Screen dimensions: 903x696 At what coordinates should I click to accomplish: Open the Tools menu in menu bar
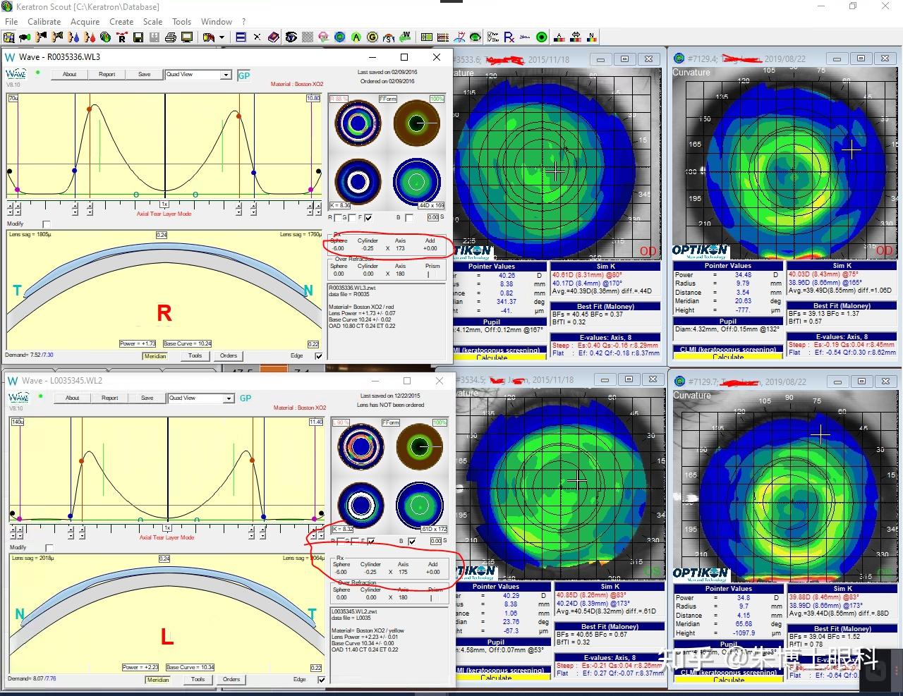coord(182,22)
